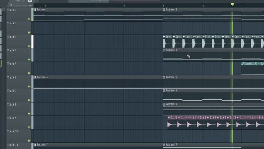Select the Track 7 label
This screenshot has width=264, height=149.
(12, 91)
